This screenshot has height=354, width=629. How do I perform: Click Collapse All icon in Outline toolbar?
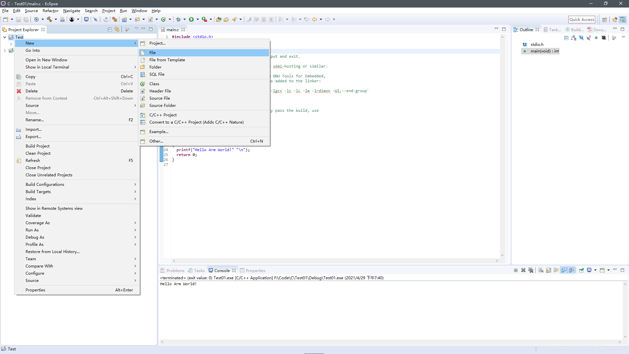tap(566, 38)
